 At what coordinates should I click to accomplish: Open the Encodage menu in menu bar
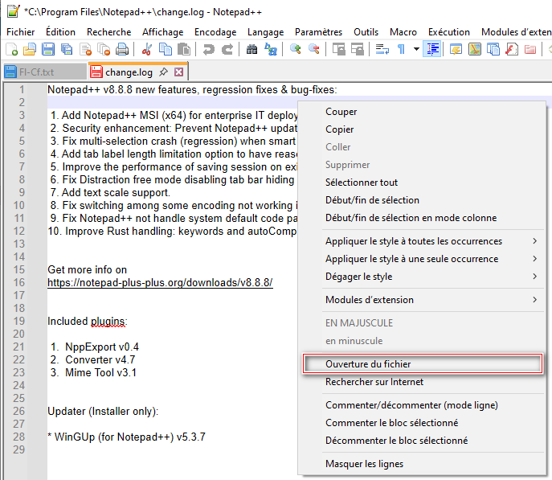(215, 32)
